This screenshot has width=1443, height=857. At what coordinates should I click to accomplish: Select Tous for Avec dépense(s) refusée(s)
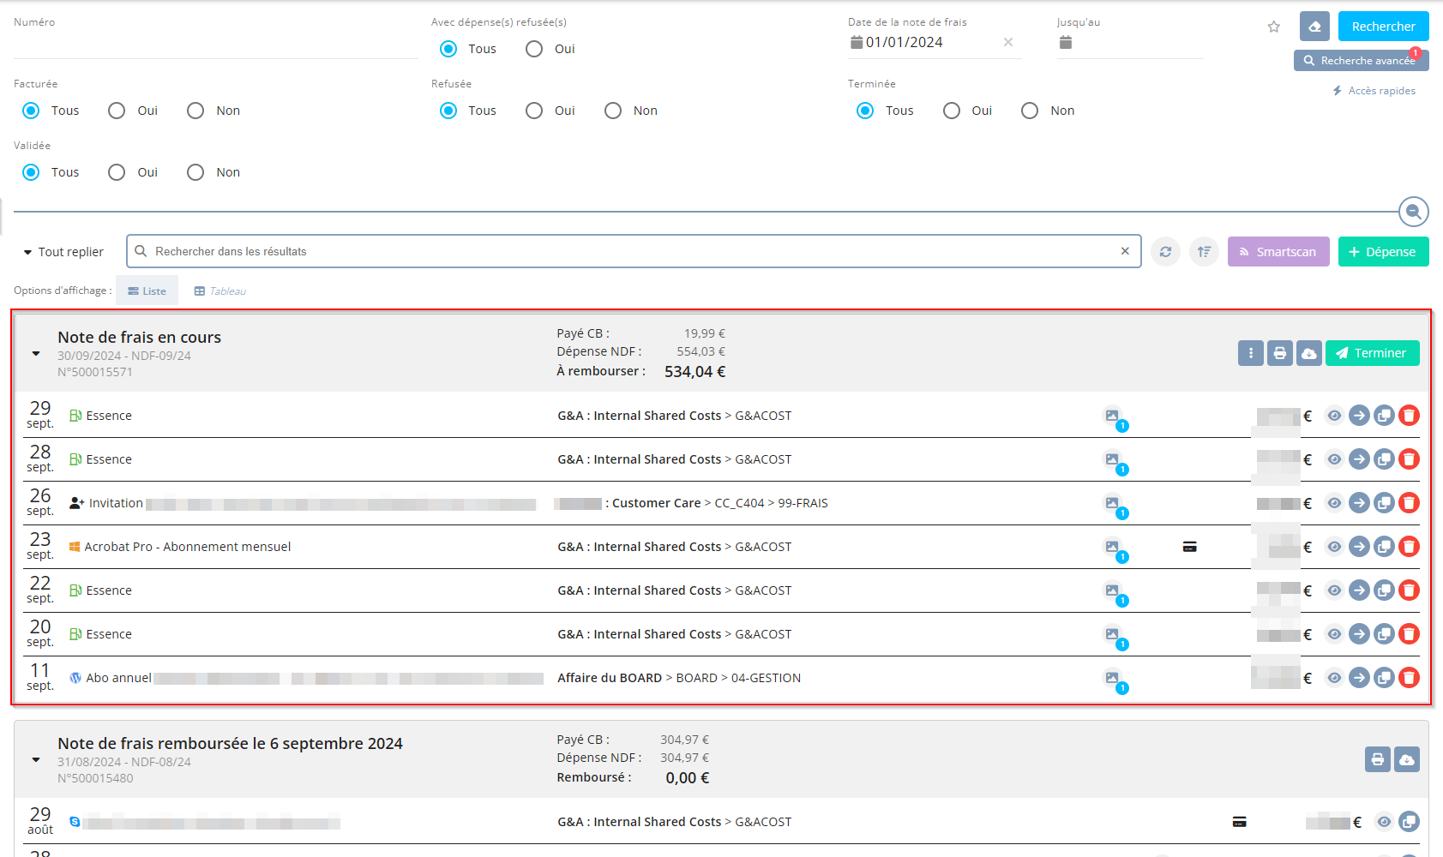448,49
